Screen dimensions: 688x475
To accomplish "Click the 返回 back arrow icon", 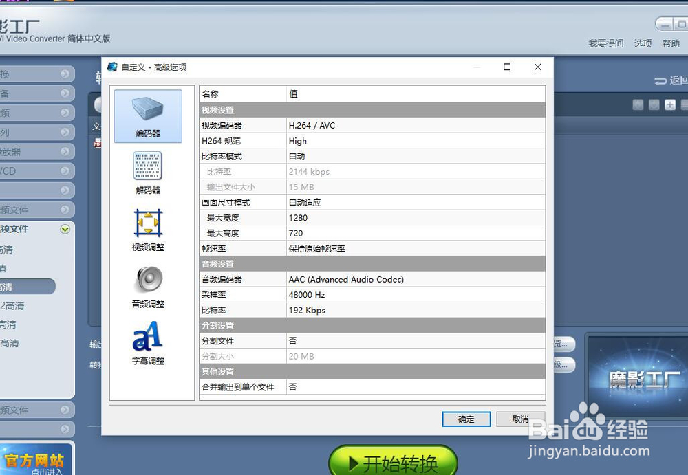I will pyautogui.click(x=662, y=80).
